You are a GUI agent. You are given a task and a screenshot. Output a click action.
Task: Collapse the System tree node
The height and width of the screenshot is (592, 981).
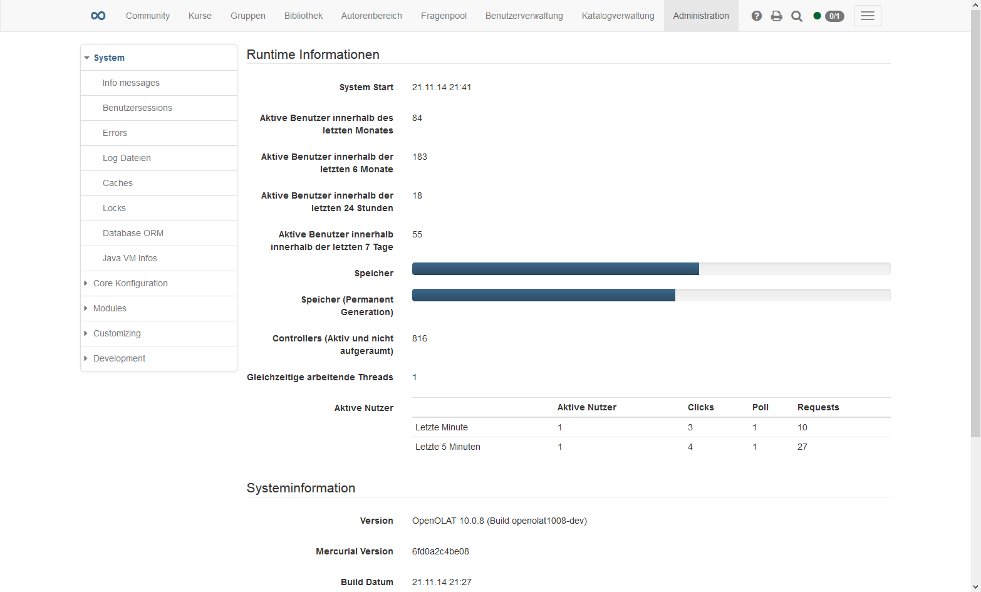86,58
